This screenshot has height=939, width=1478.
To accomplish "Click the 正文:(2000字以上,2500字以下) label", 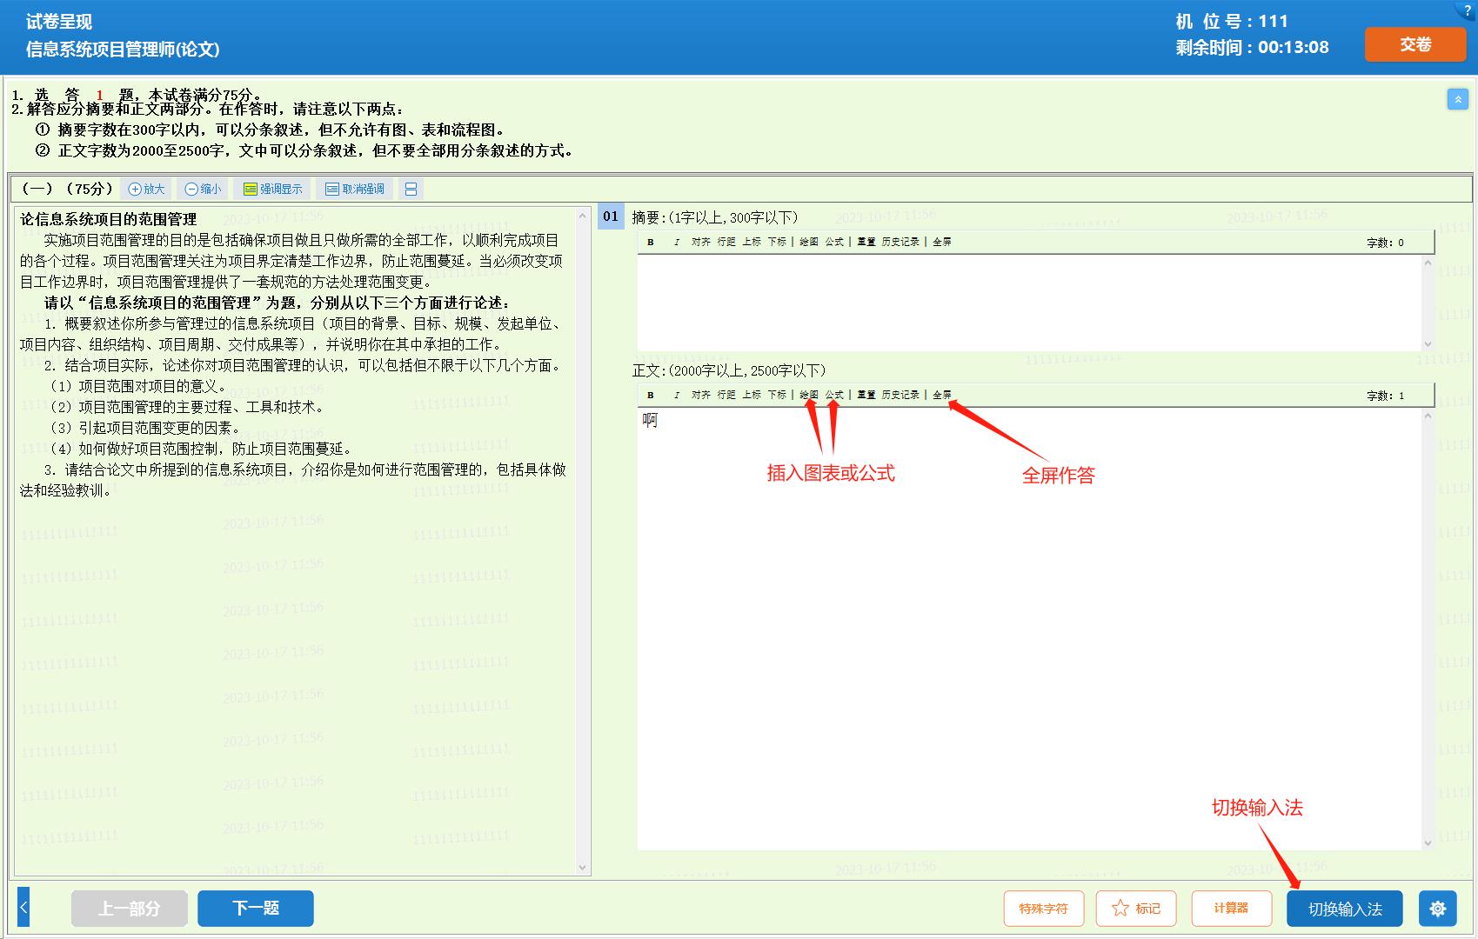I will (x=729, y=370).
